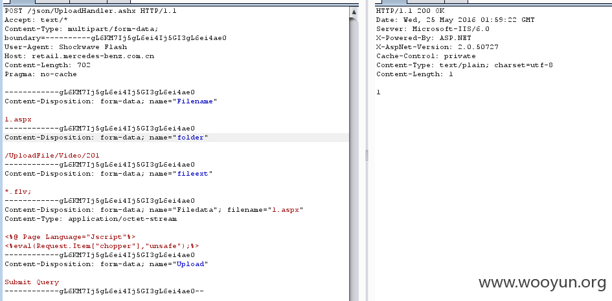Click the red 1.aspx Filename value

click(18, 119)
